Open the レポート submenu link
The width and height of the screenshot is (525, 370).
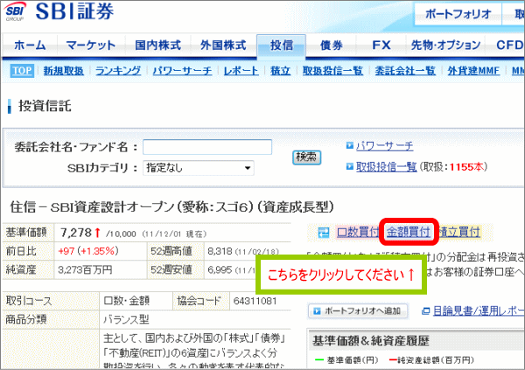(x=241, y=71)
